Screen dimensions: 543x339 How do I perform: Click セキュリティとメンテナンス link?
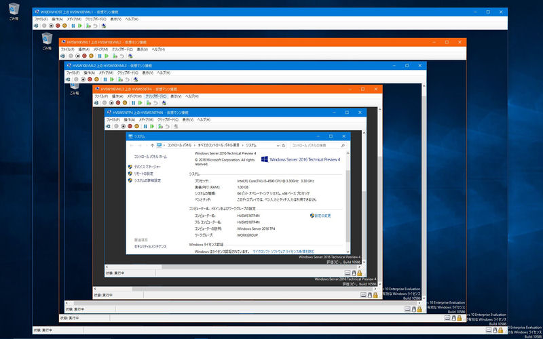click(150, 247)
